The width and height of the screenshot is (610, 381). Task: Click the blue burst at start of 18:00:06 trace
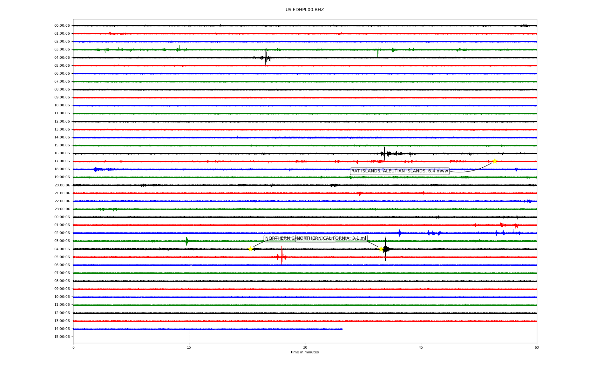(x=96, y=170)
